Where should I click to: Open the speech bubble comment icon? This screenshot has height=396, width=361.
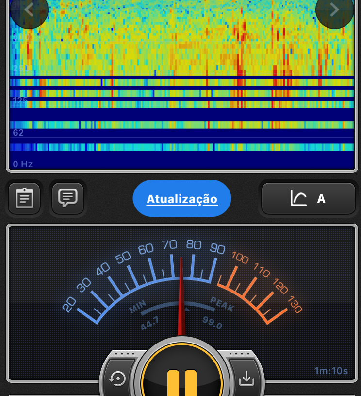pos(68,197)
